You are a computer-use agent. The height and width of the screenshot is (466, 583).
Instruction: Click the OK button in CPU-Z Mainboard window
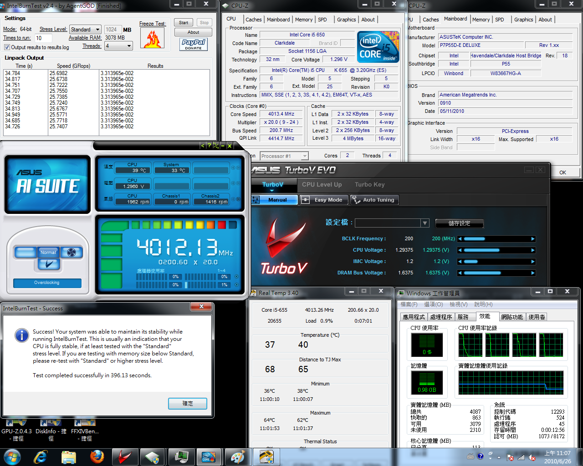tap(563, 172)
